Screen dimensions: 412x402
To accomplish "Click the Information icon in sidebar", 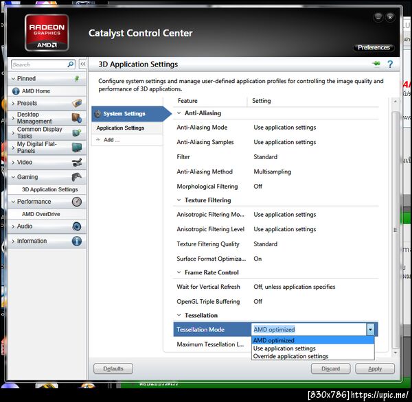I will 77,241.
